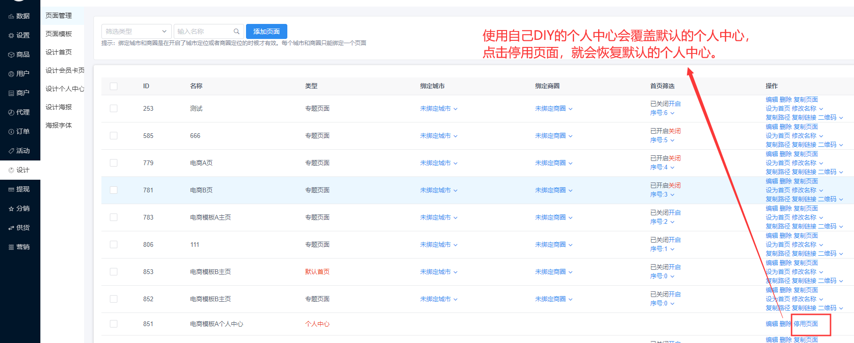Viewport: 854px width, 343px height.
Task: Click the 商户 icon in sidebar
Action: (x=11, y=93)
